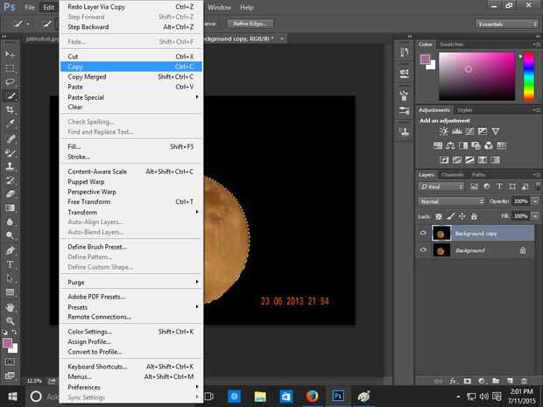Screen dimensions: 543x407
Task: Select the Lasso tool
Action: tap(11, 81)
